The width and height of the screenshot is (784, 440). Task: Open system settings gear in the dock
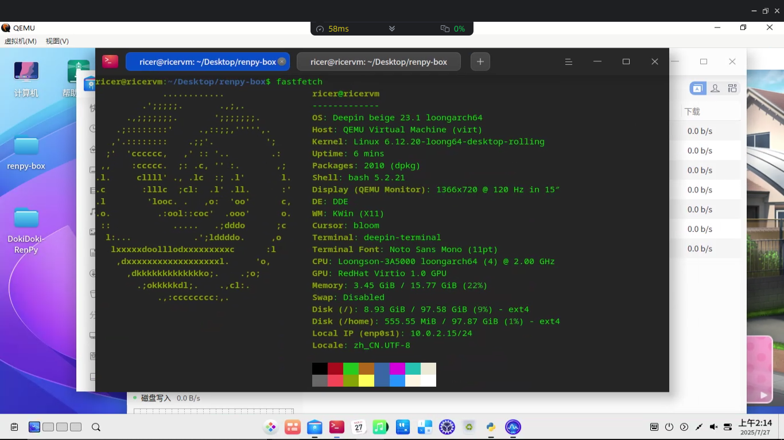[x=447, y=427]
